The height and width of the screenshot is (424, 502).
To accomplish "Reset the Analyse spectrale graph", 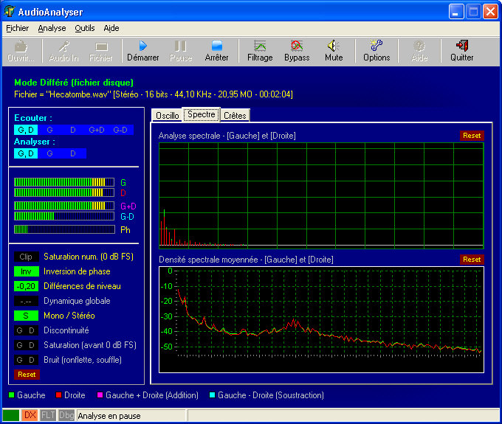I will click(471, 136).
